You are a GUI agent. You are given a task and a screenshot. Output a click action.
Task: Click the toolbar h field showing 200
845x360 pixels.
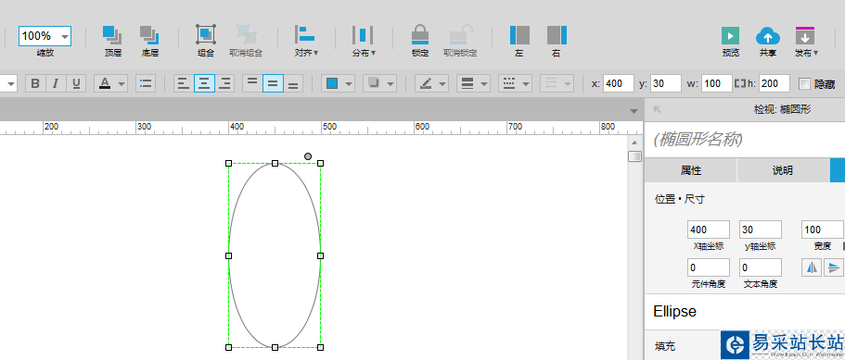click(x=775, y=83)
